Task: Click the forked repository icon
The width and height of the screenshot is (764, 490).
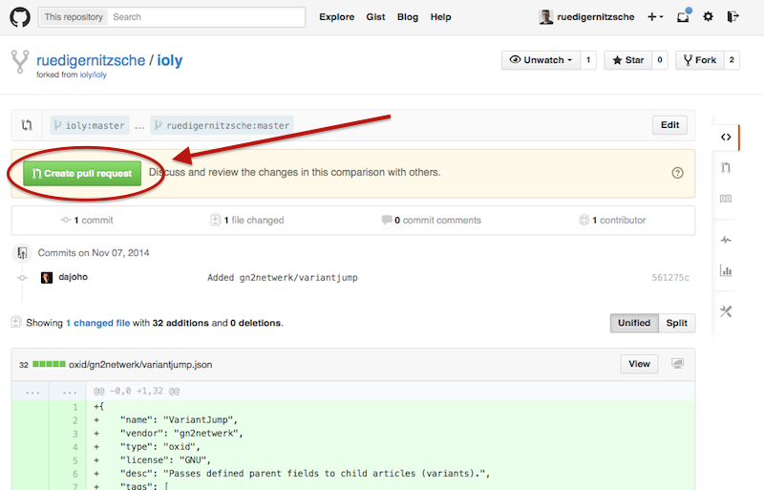Action: point(20,62)
